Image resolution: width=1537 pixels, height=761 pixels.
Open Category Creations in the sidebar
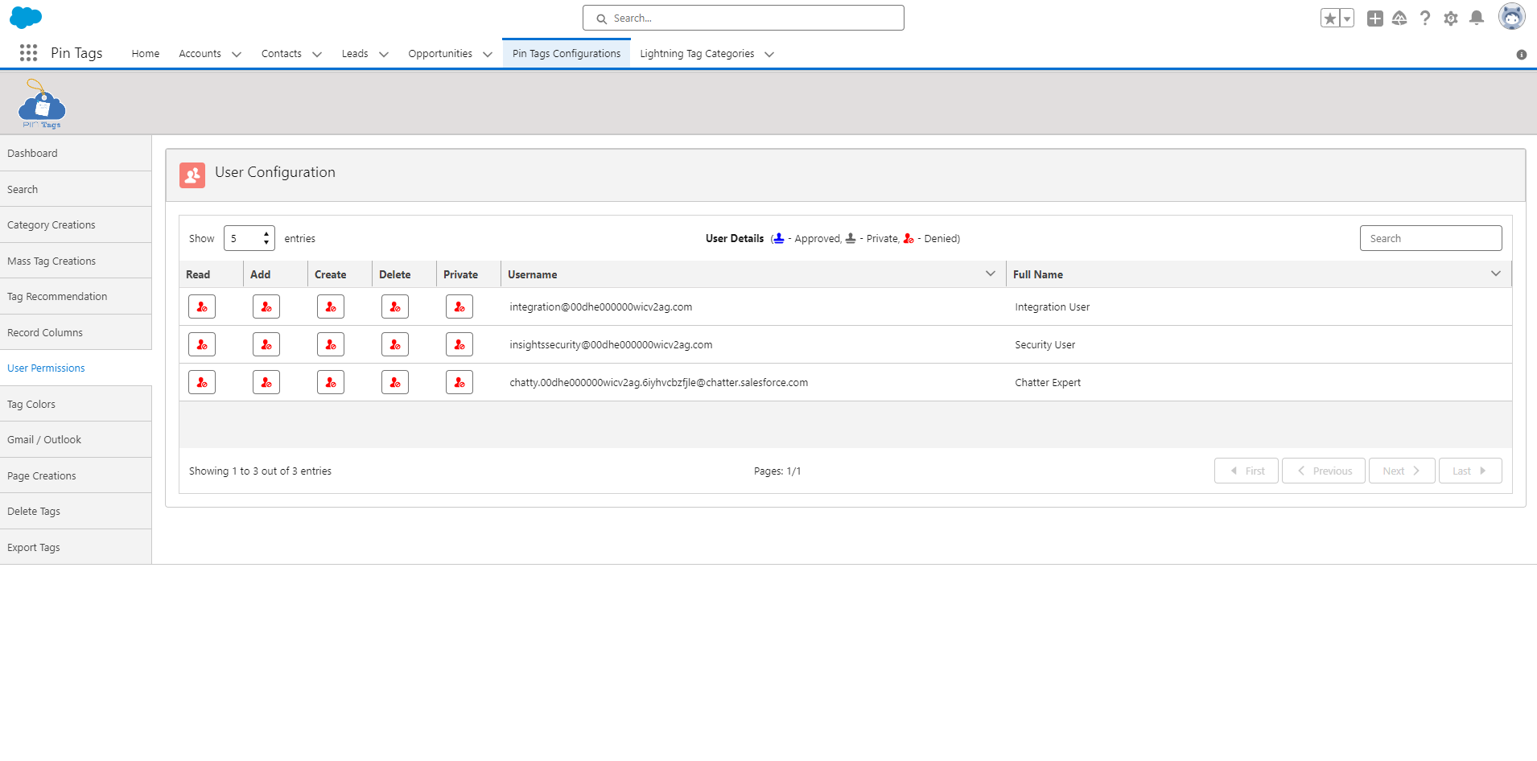(76, 225)
